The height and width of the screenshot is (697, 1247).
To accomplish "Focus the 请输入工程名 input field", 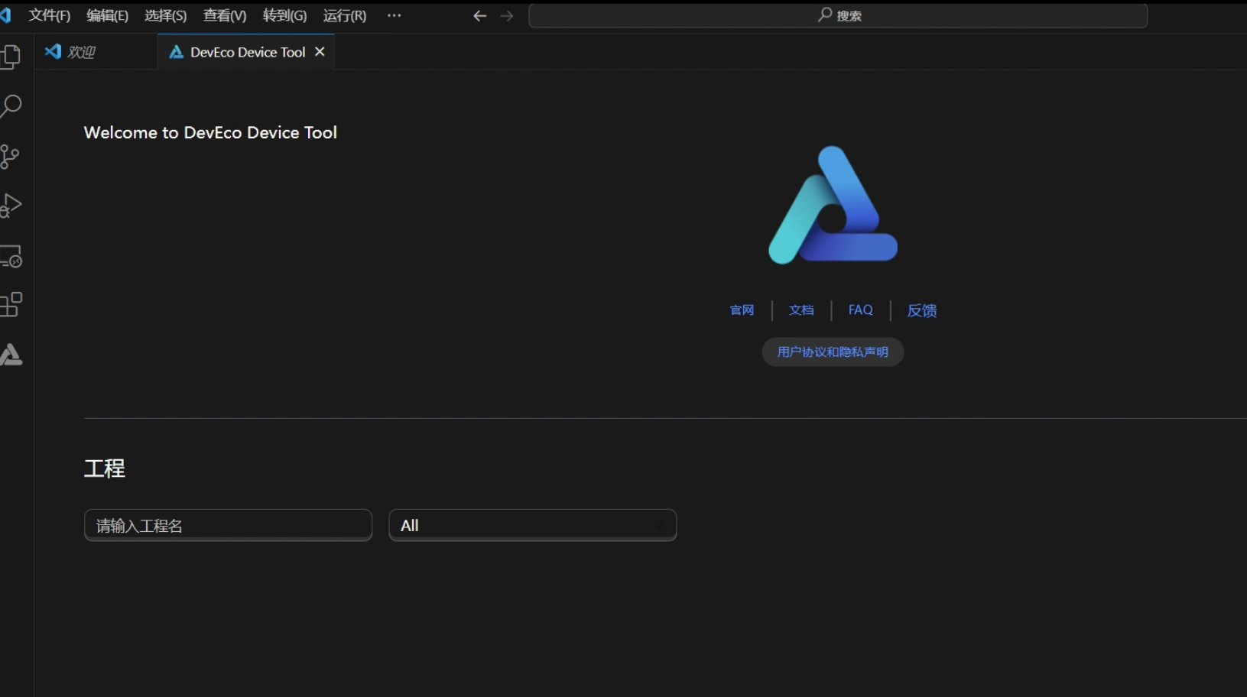I will coord(228,525).
